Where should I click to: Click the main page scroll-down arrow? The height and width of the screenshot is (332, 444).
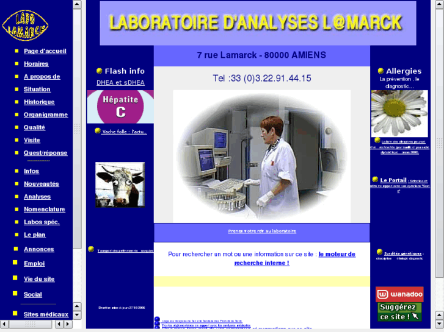(440, 324)
